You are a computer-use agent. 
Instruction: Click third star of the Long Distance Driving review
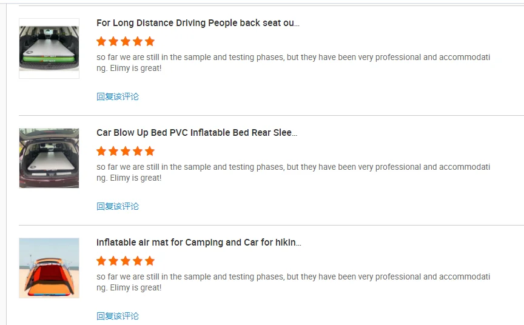126,41
